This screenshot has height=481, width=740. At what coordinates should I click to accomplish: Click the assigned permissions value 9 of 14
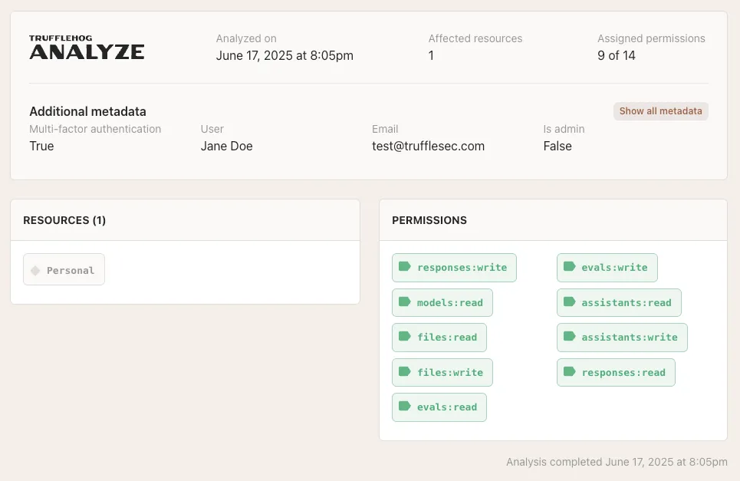click(617, 56)
